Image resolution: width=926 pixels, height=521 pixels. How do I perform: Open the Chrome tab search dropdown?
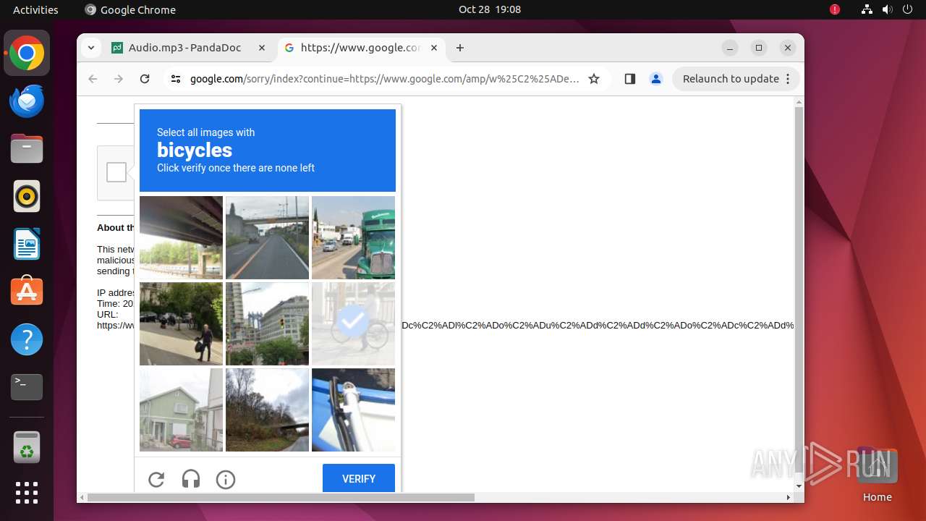pyautogui.click(x=90, y=48)
